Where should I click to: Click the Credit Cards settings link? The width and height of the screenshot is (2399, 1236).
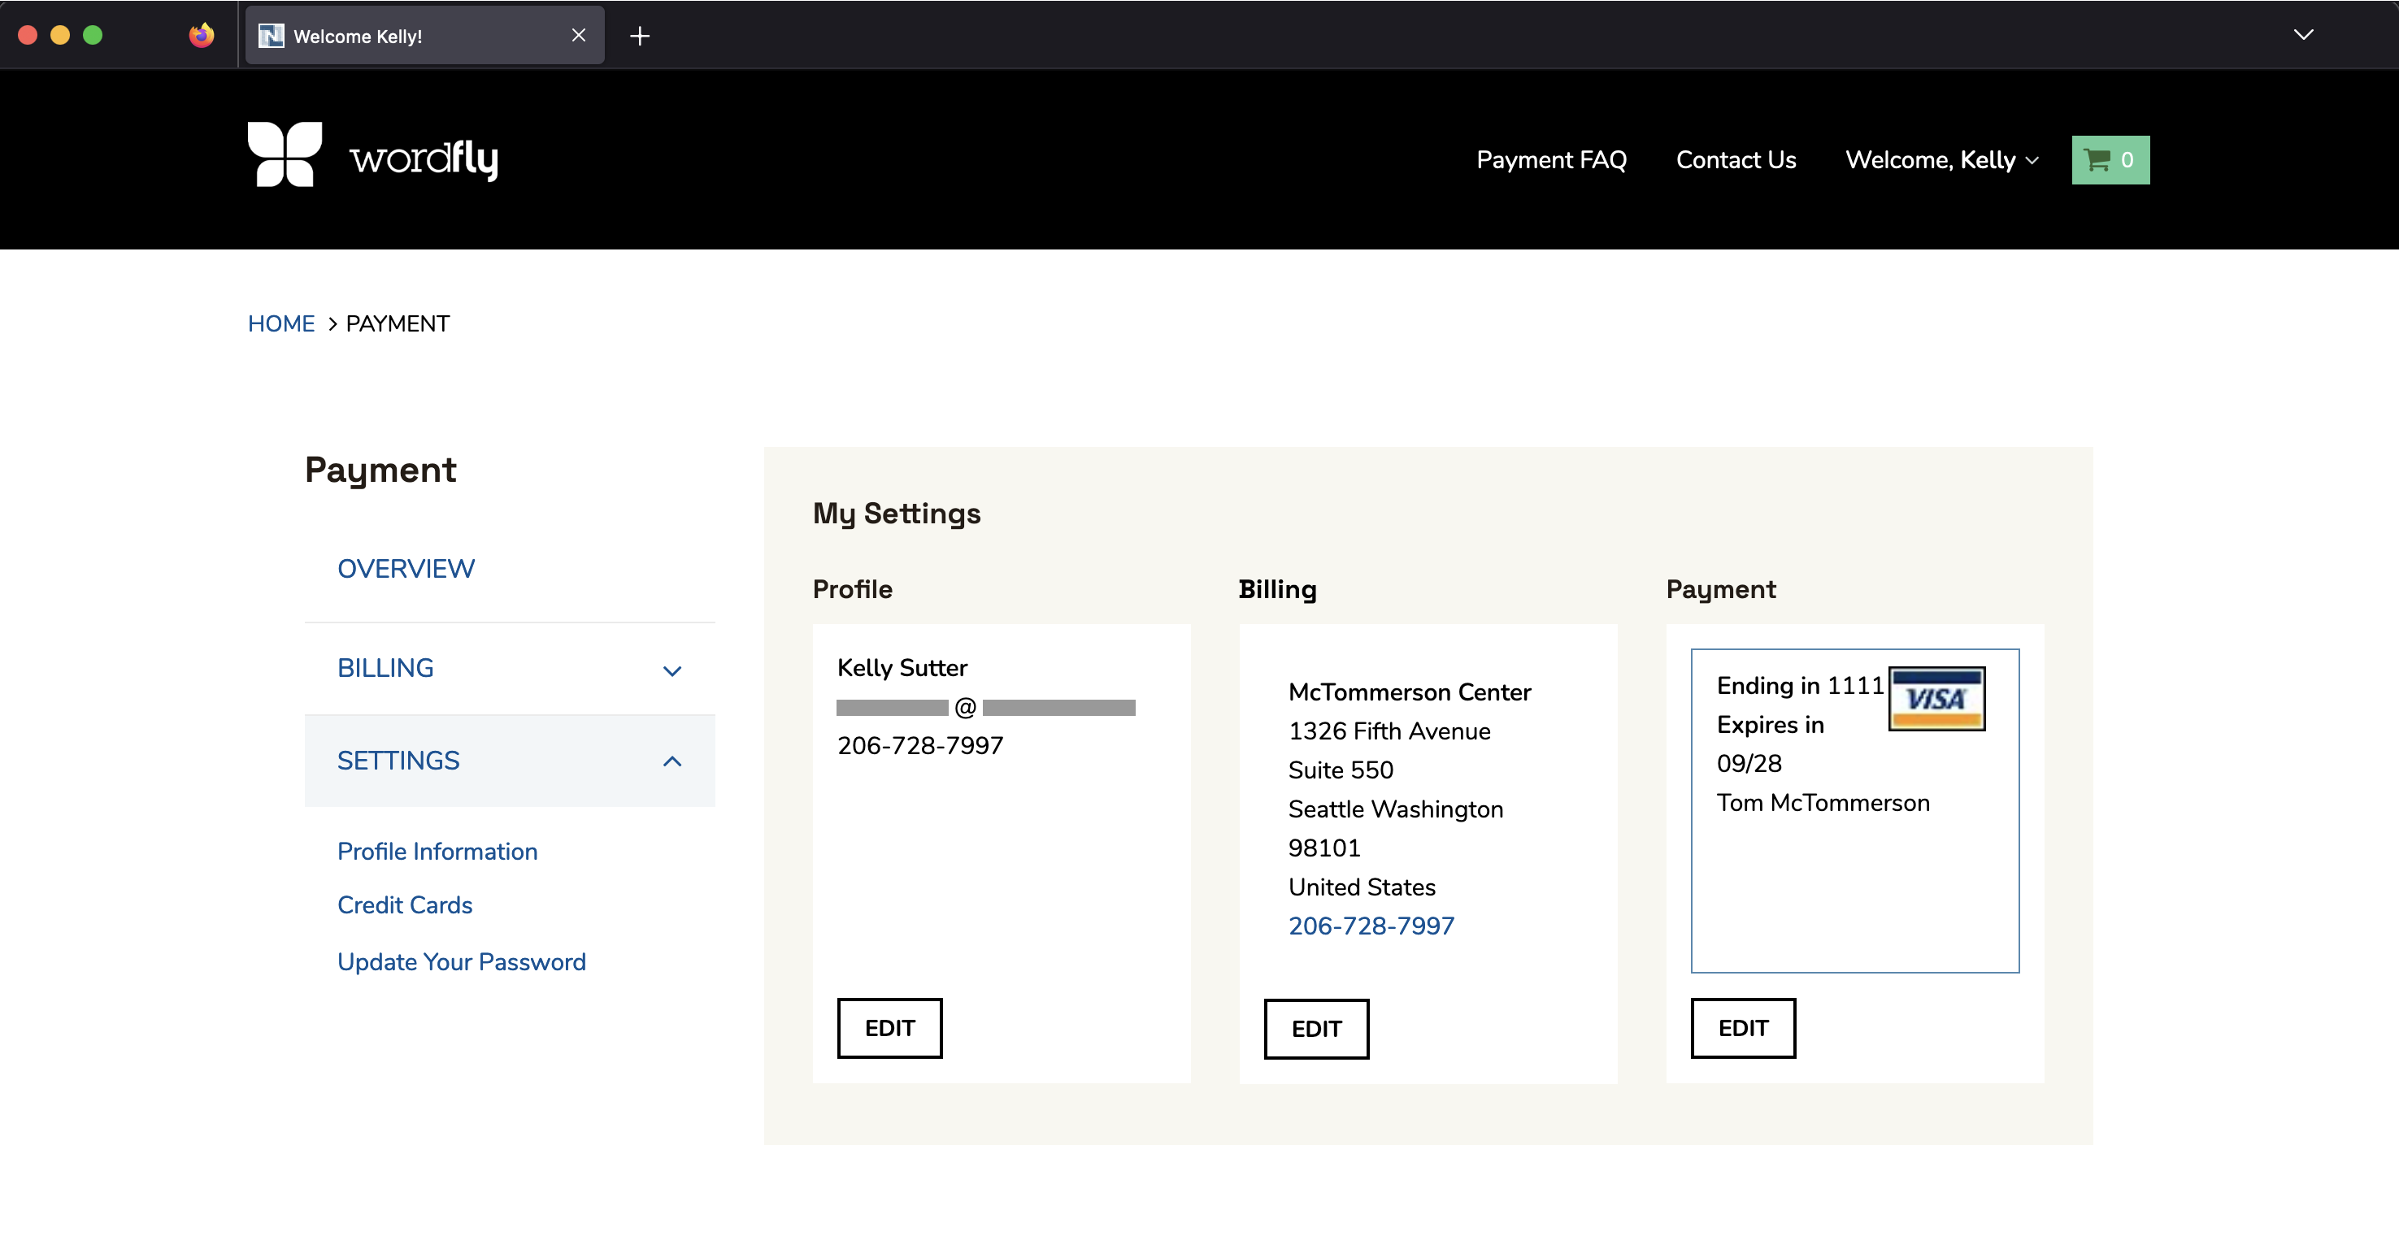click(x=403, y=904)
